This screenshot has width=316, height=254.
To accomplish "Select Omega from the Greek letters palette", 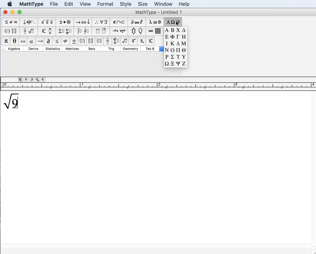I will pos(166,64).
